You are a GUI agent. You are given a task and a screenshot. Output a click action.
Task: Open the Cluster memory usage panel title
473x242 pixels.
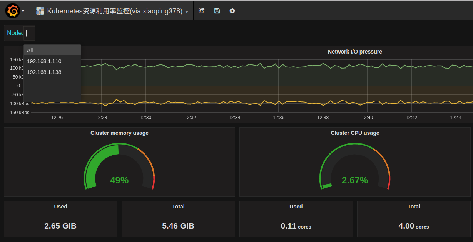[x=119, y=133]
